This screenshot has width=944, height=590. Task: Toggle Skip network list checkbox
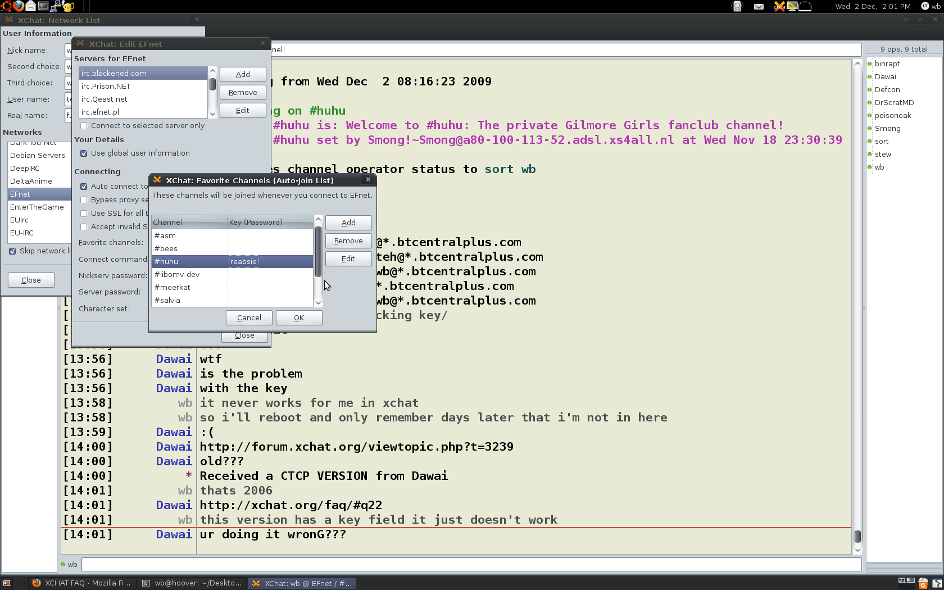pos(12,251)
